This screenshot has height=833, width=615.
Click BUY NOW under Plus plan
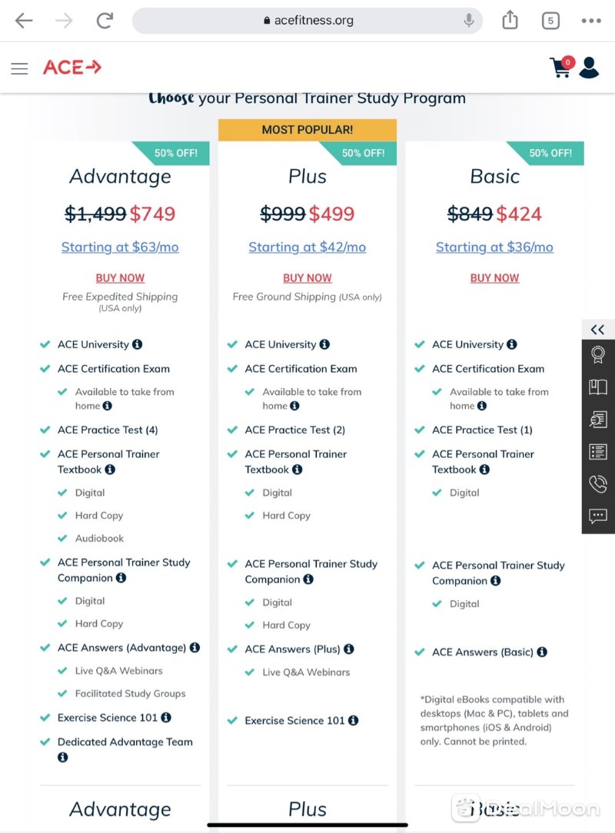click(x=307, y=278)
